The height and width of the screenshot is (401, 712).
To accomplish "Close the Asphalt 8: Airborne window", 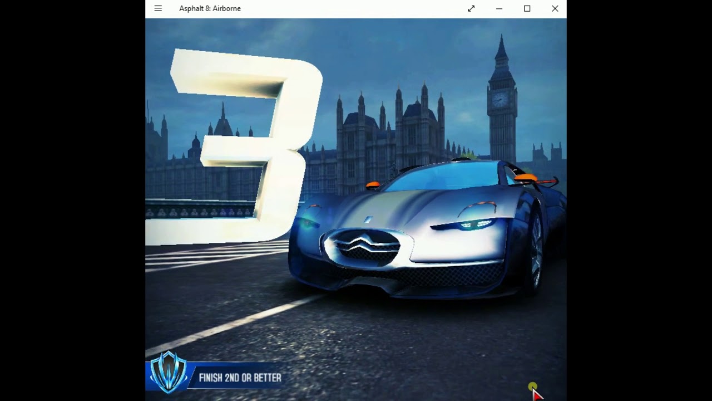I will (555, 8).
